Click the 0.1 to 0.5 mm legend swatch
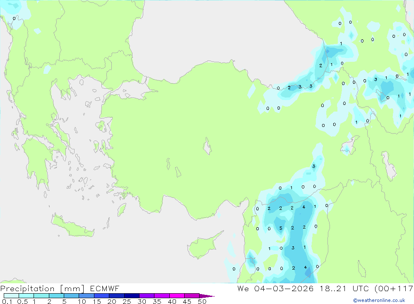This screenshot has width=414, height=304. tap(11, 296)
